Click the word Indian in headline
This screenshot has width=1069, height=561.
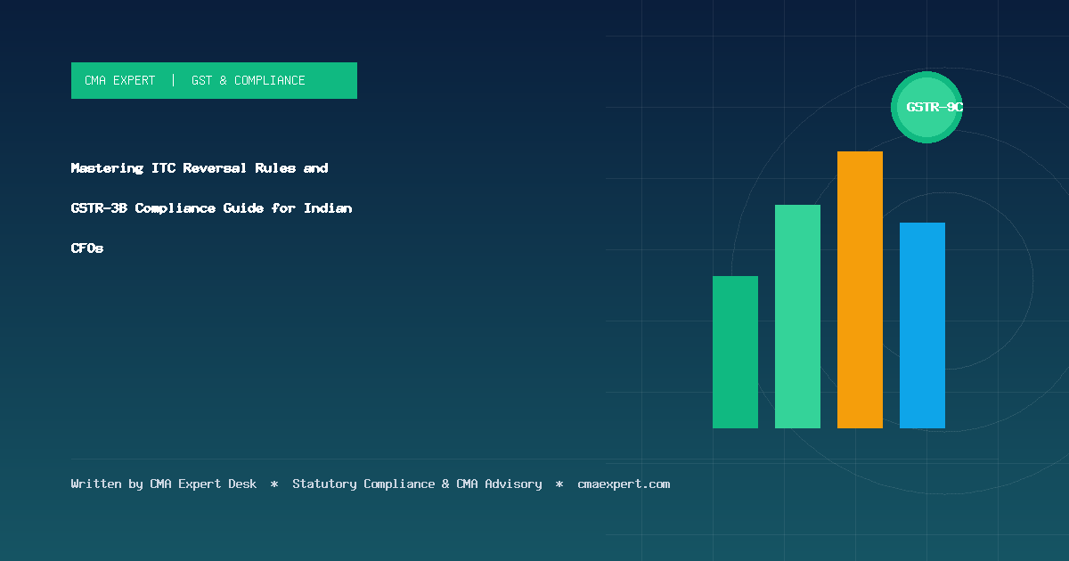point(328,207)
